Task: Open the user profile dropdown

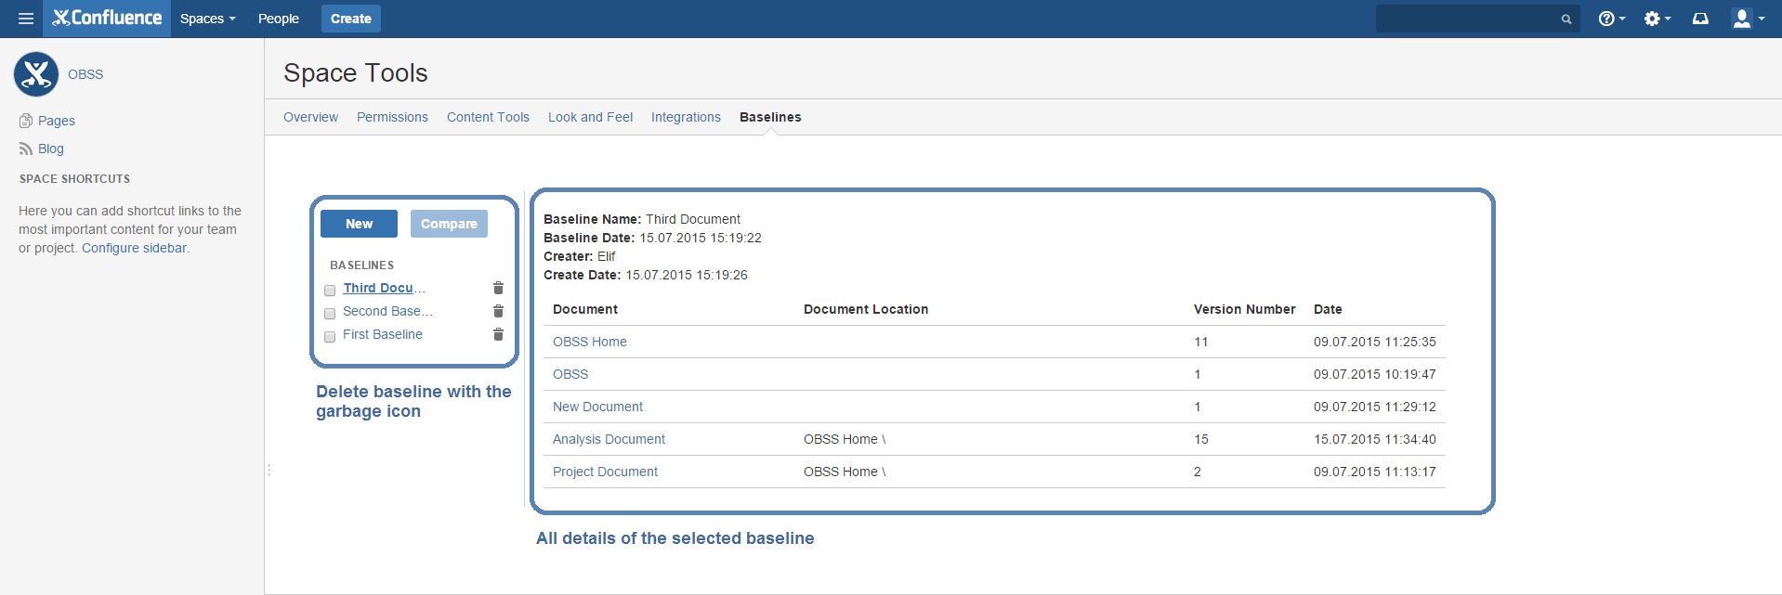Action: 1748,19
